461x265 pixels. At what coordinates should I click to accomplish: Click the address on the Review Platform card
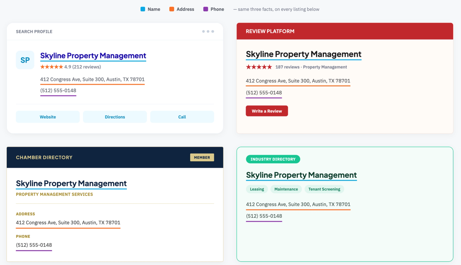298,81
